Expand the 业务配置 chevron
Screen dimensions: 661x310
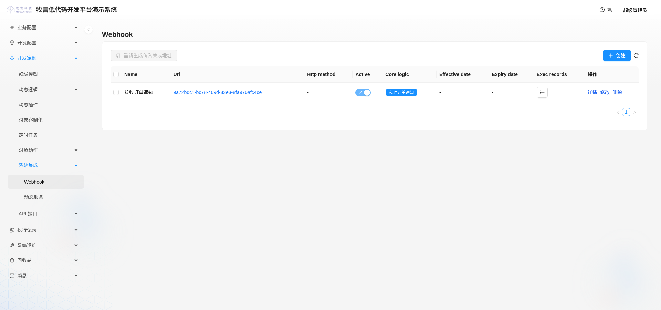click(76, 28)
